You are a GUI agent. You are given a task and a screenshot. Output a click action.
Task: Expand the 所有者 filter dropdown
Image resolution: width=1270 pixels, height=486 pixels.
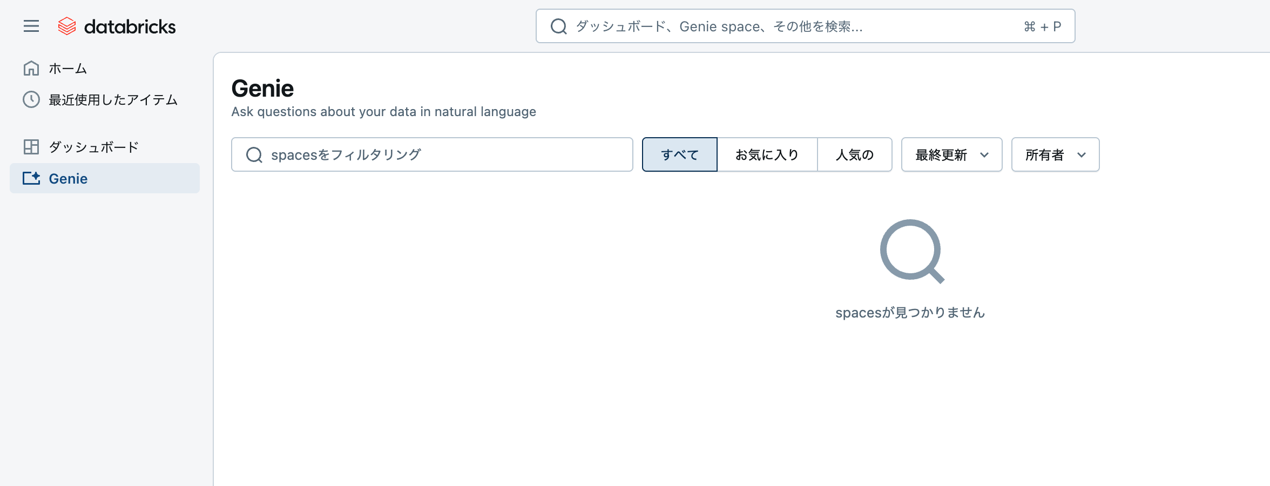pos(1055,154)
